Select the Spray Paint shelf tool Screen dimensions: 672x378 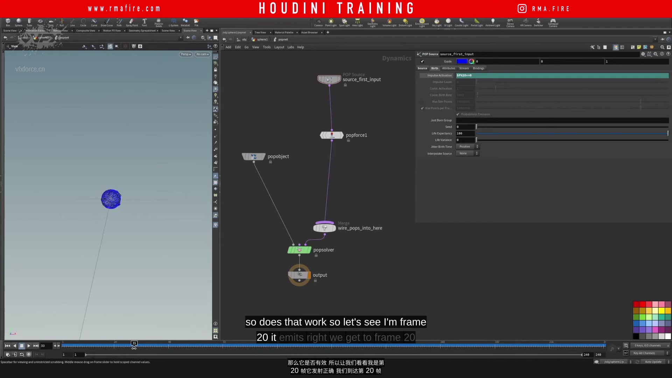(132, 22)
